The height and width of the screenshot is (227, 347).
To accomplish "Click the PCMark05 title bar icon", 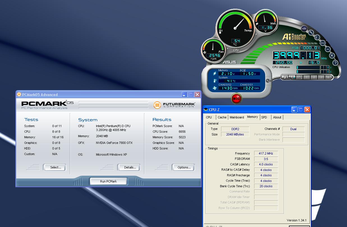I will coord(19,94).
